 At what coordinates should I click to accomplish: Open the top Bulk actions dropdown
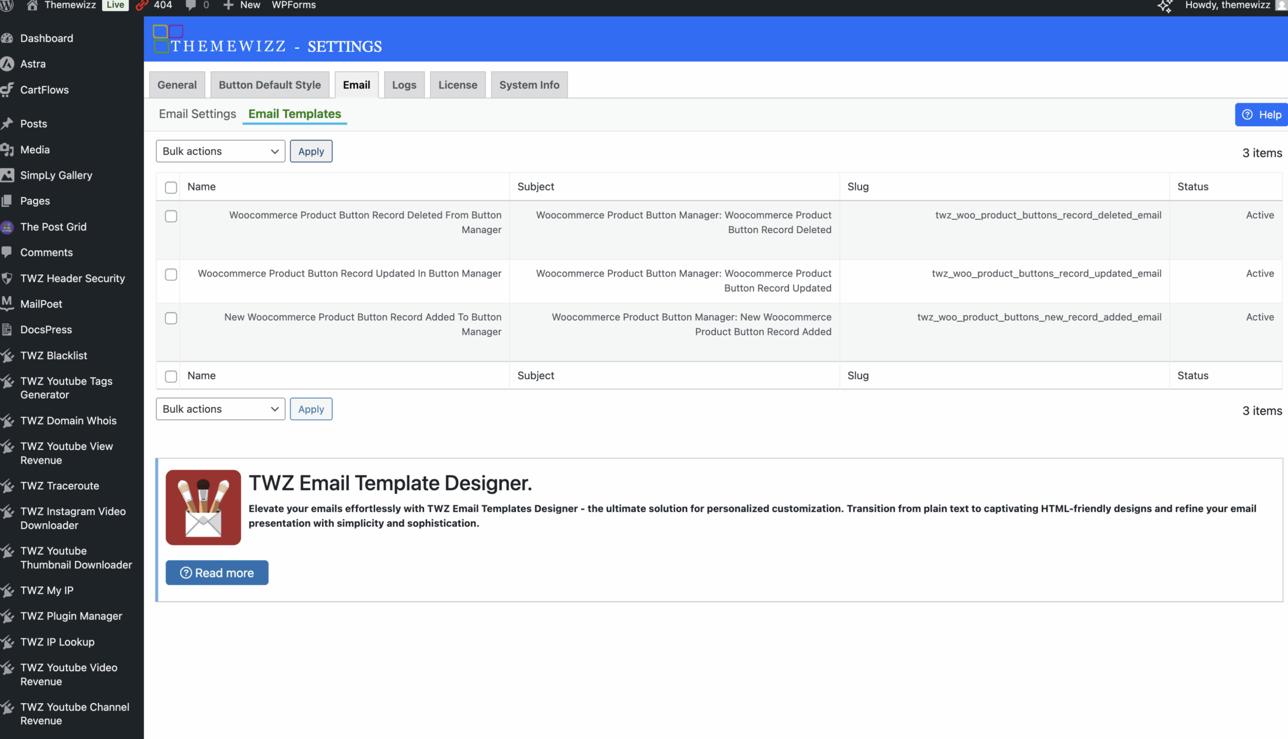point(220,151)
